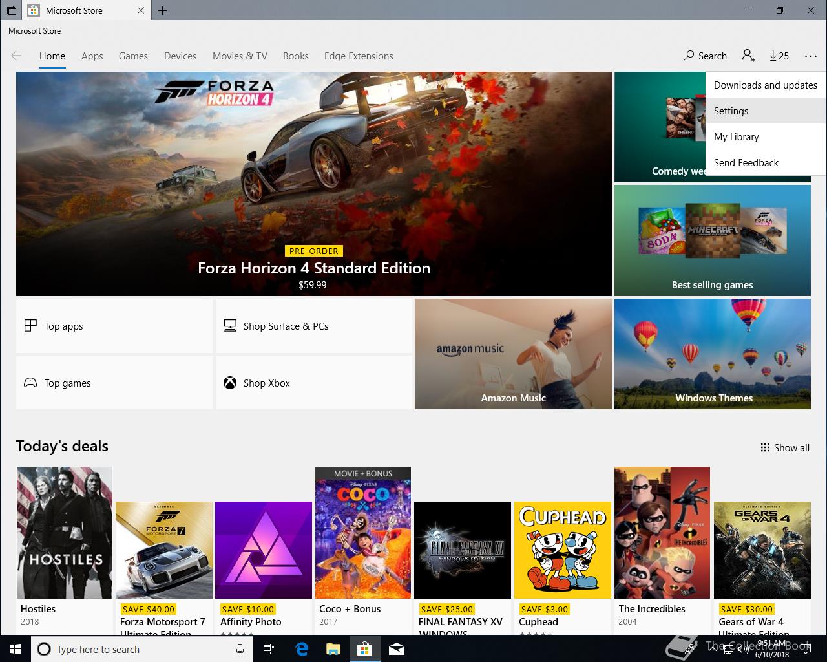Viewport: 827px width, 662px height.
Task: Click the Cuphead title text
Action: click(x=538, y=622)
